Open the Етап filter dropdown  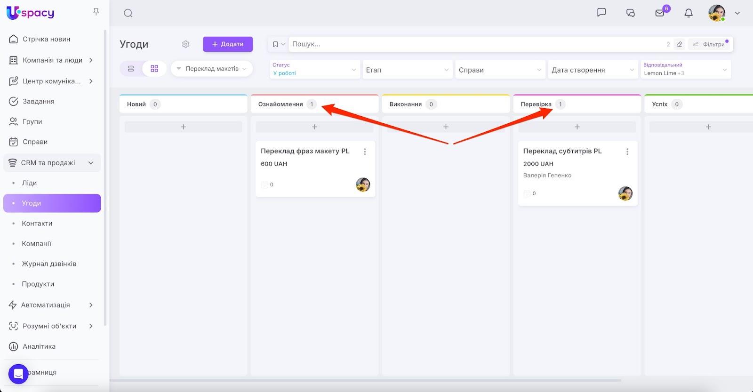click(408, 70)
